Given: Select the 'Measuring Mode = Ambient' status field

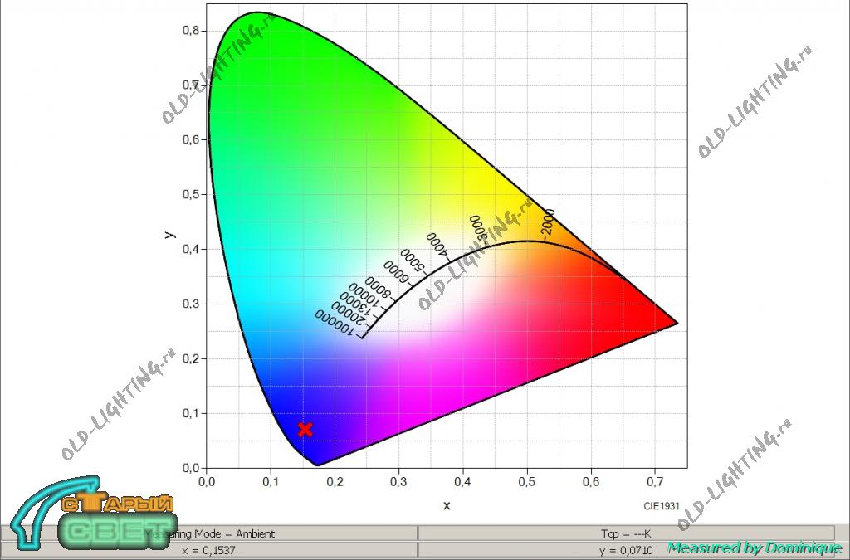Looking at the screenshot, I should point(209,533).
